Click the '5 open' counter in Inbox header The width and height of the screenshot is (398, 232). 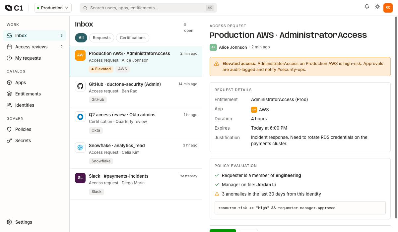[x=189, y=28]
